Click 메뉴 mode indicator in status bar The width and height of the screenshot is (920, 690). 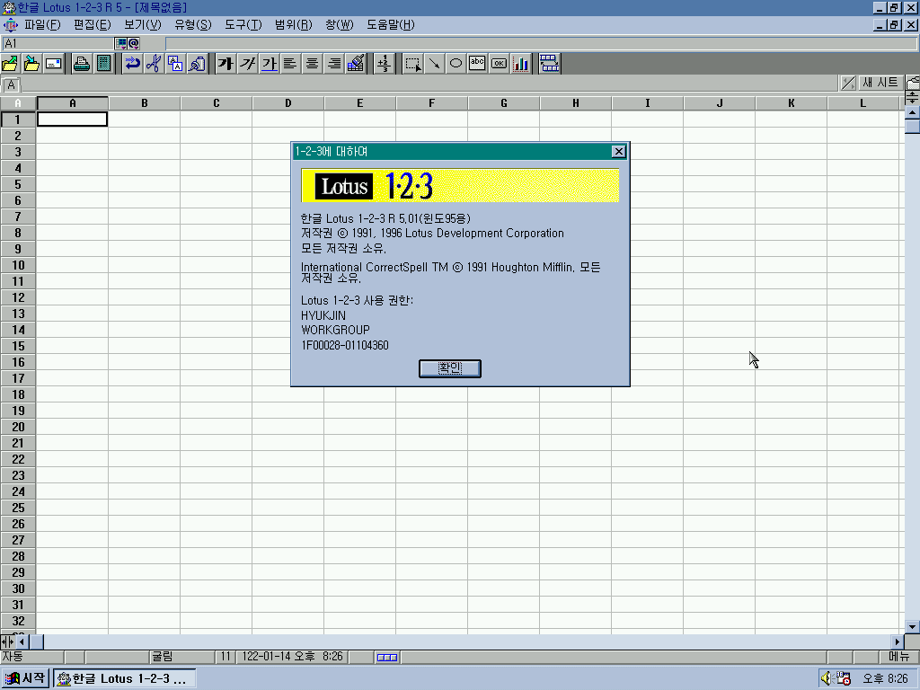898,657
